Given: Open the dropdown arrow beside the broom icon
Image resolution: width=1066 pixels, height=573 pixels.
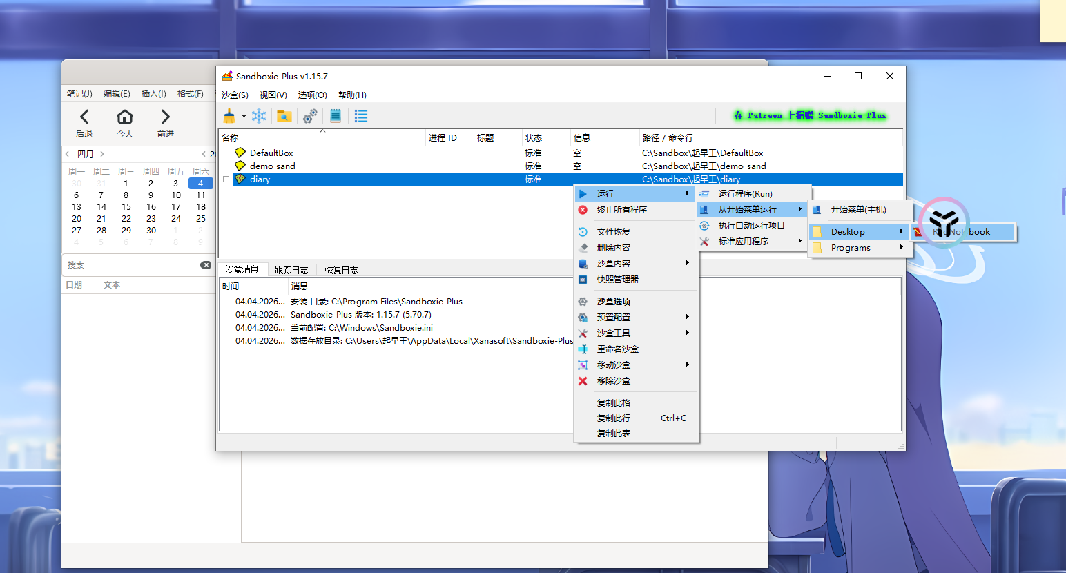Looking at the screenshot, I should pyautogui.click(x=244, y=116).
